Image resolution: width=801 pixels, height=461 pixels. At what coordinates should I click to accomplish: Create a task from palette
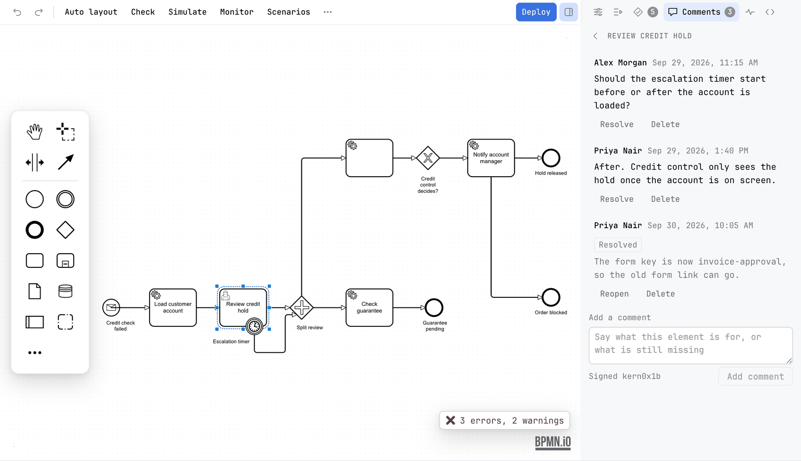[35, 261]
